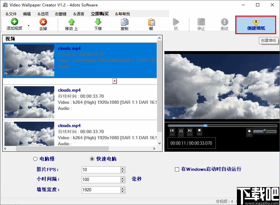
Task: Click the Copy (复制) toolbar icon
Action: pyautogui.click(x=125, y=22)
